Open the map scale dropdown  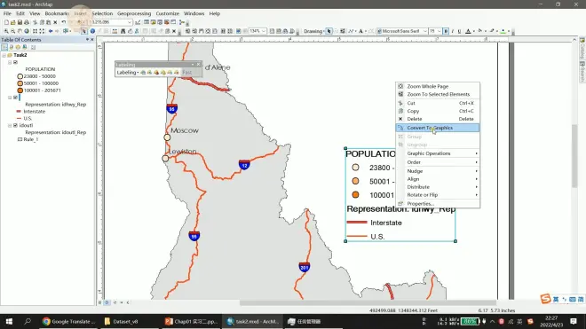130,22
